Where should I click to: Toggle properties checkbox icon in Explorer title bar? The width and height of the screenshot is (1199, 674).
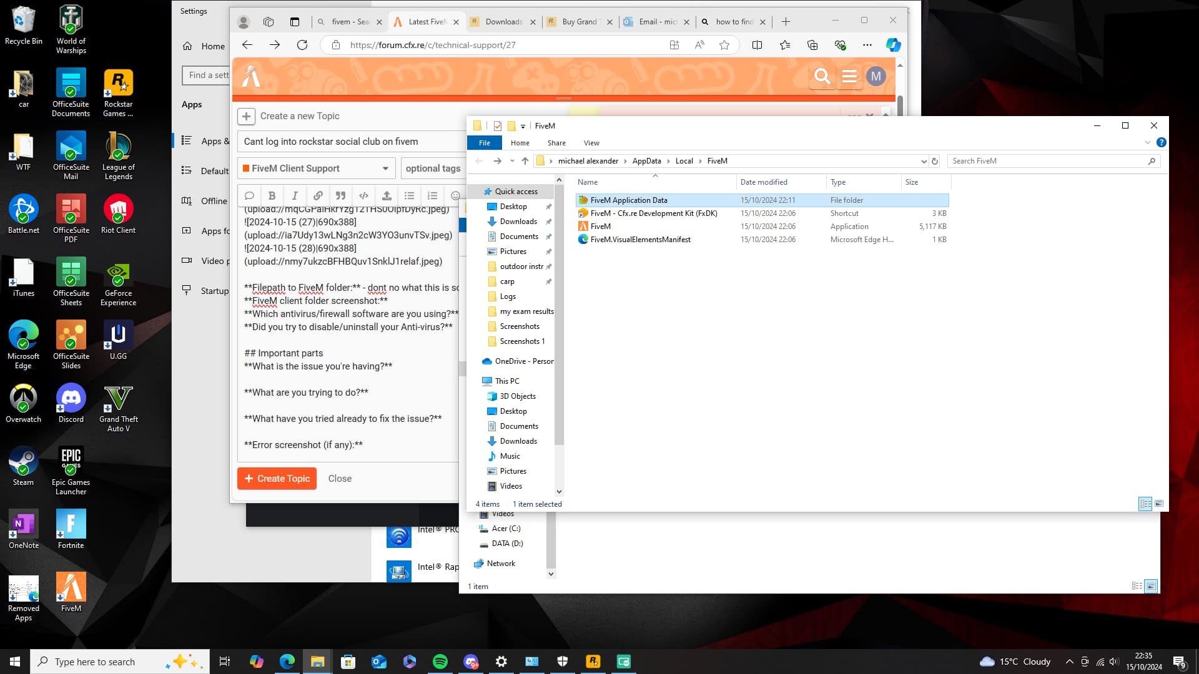click(x=498, y=126)
